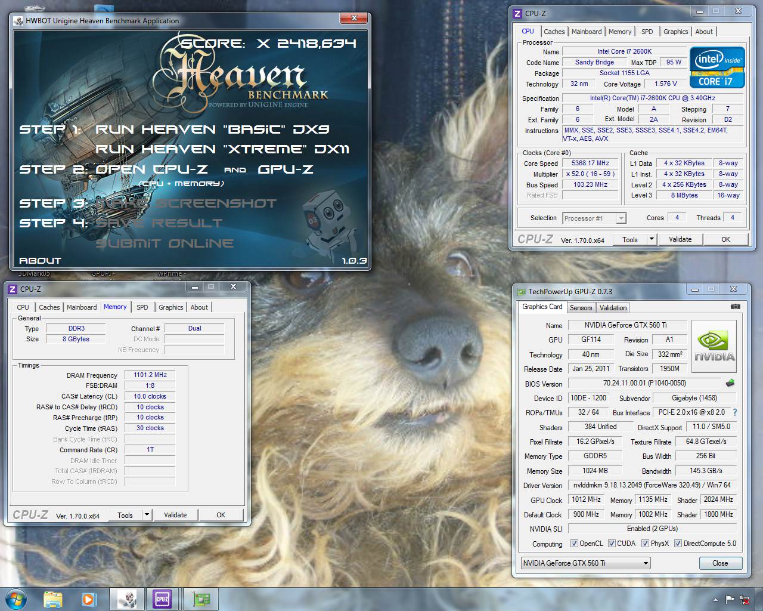Viewport: 763px width, 611px height.
Task: Select the purple CPU-Z taskbar icon
Action: click(162, 599)
